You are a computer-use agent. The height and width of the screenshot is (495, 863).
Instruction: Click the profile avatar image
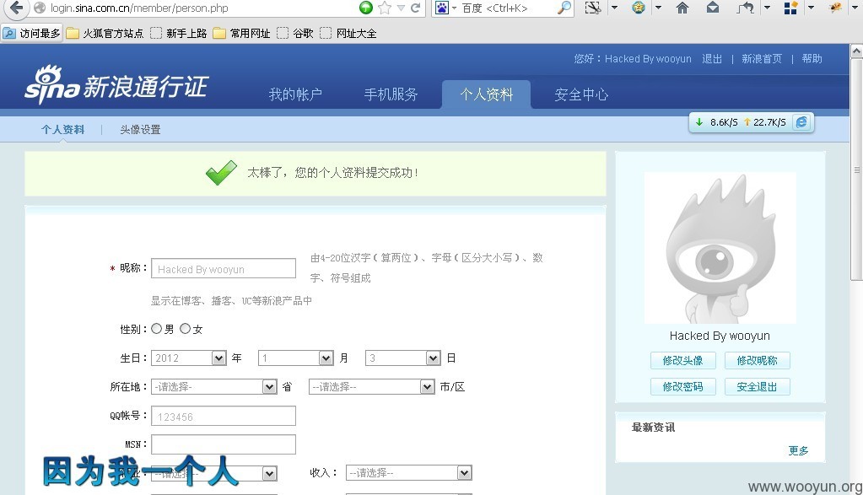[720, 248]
